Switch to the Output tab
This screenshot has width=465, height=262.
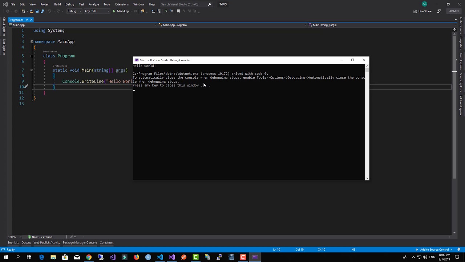click(26, 243)
